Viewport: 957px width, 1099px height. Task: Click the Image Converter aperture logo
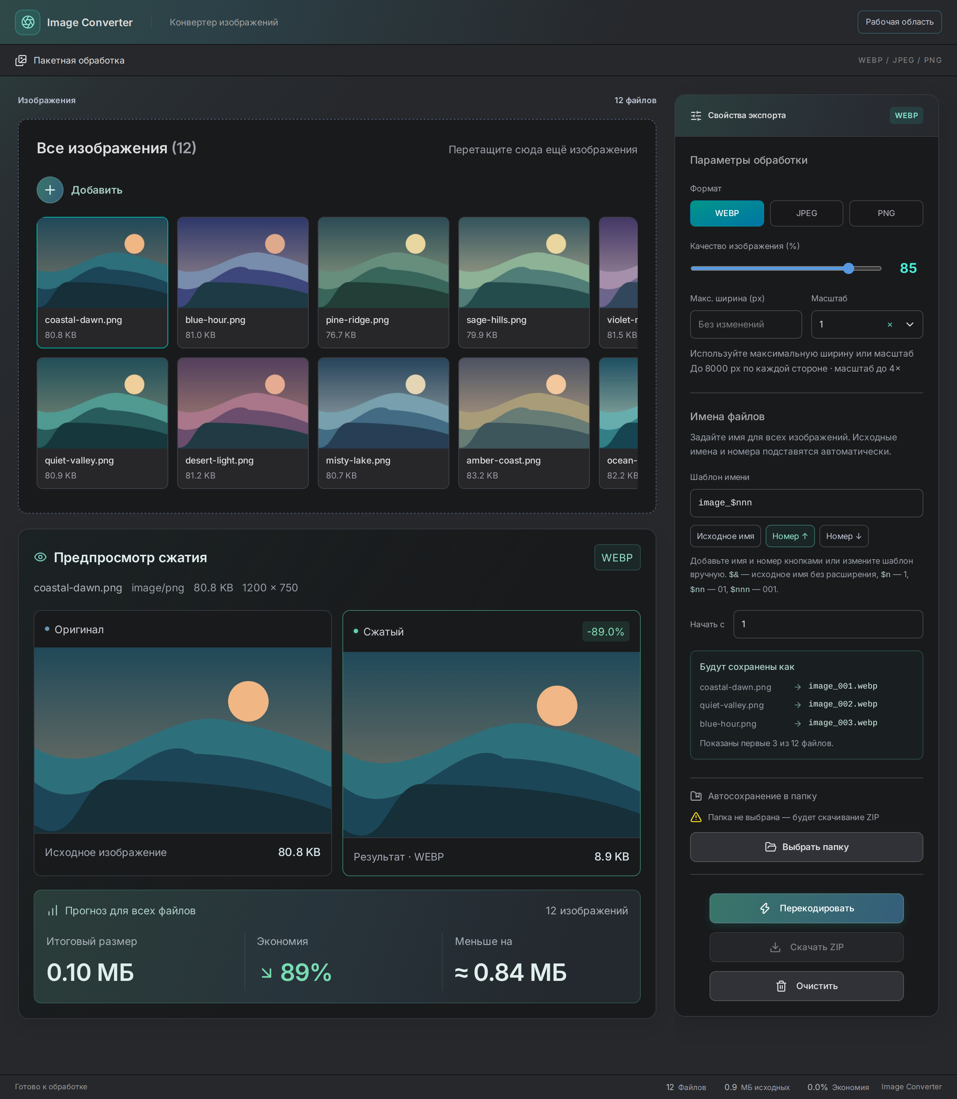28,22
